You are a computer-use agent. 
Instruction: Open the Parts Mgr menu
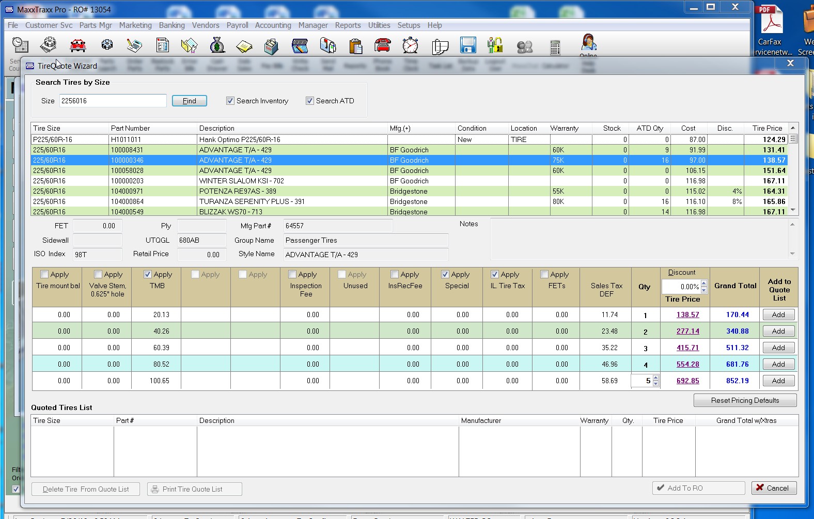click(96, 25)
